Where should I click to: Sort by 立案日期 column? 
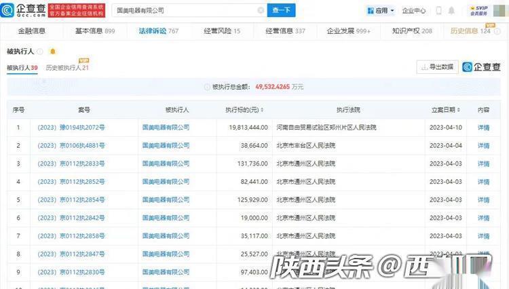click(x=446, y=110)
